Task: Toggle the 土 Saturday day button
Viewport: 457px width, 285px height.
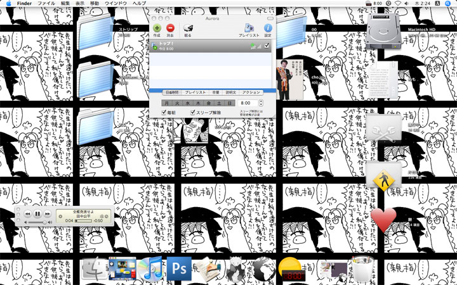Action: click(x=219, y=103)
